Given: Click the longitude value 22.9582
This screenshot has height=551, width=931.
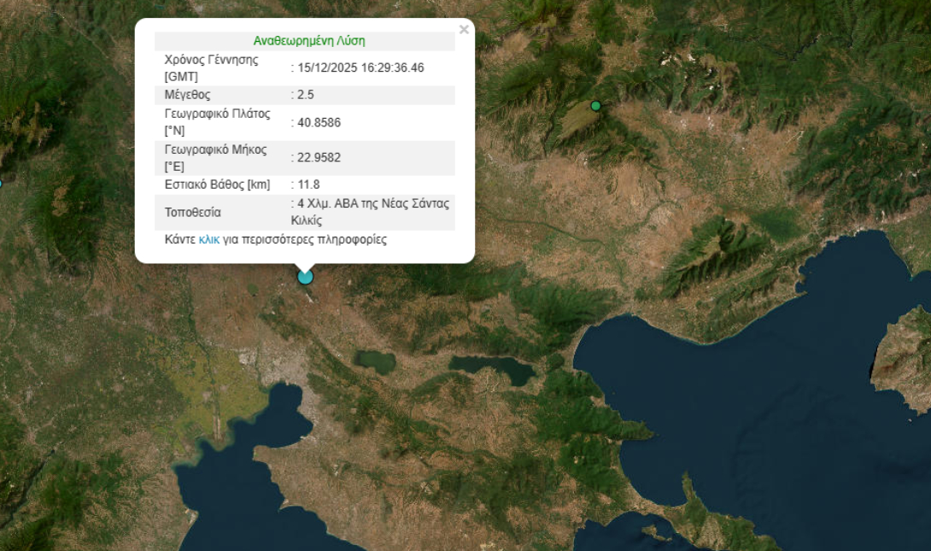Looking at the screenshot, I should pyautogui.click(x=319, y=158).
